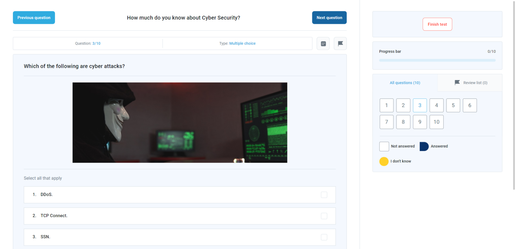
Task: Click the Review list flag icon
Action: 457,83
